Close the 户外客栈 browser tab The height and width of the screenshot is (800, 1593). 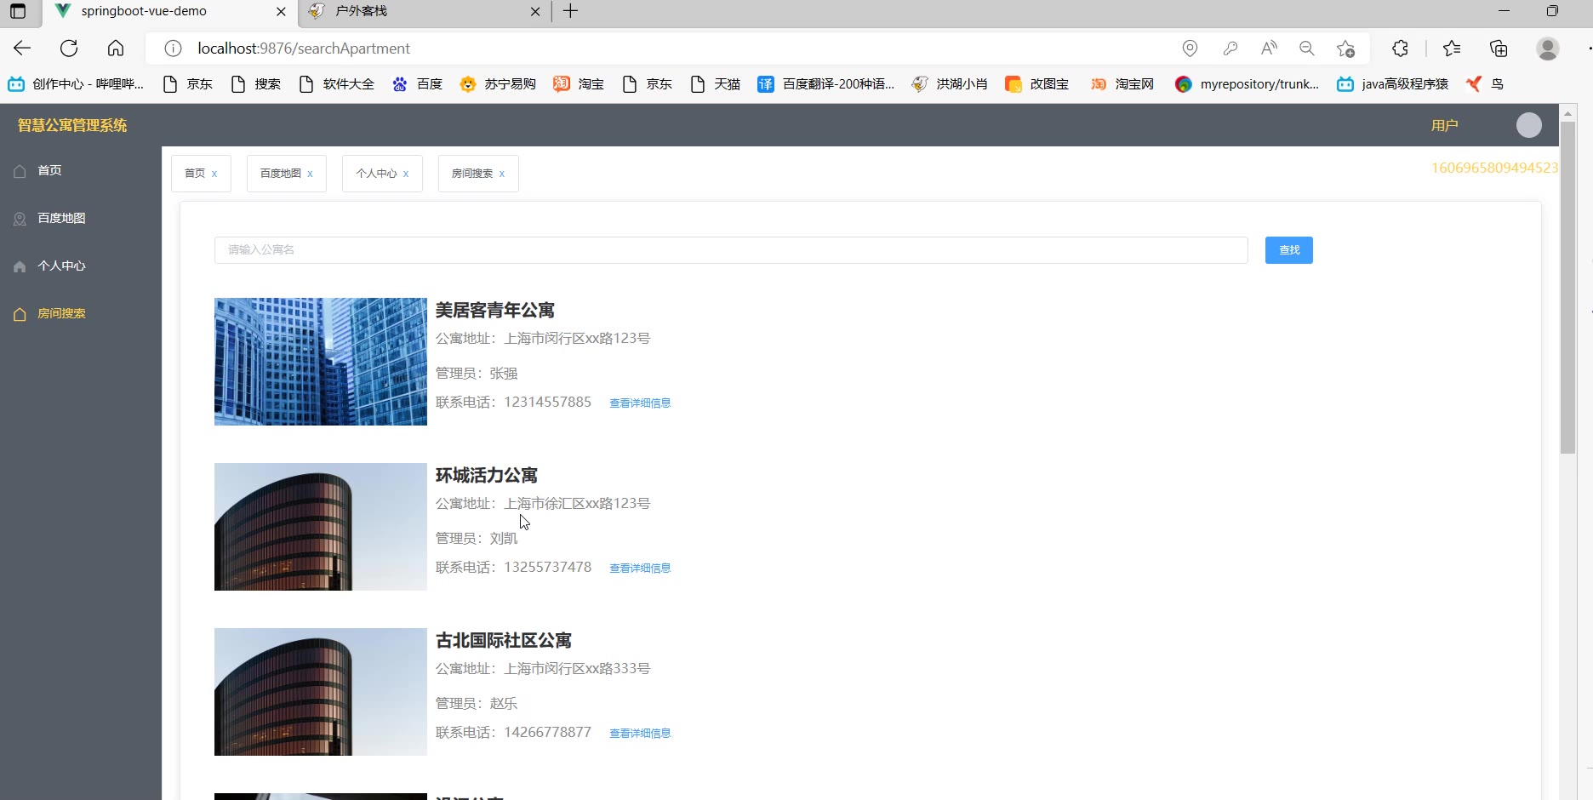coord(535,12)
